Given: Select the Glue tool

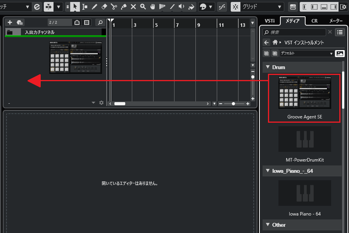Looking at the screenshot, I should coord(123,7).
